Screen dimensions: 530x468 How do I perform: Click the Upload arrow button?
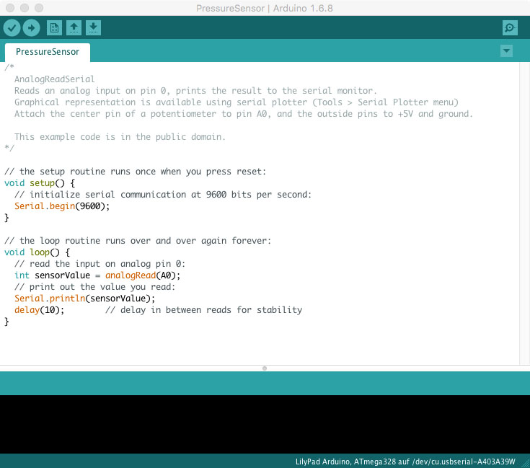click(32, 27)
